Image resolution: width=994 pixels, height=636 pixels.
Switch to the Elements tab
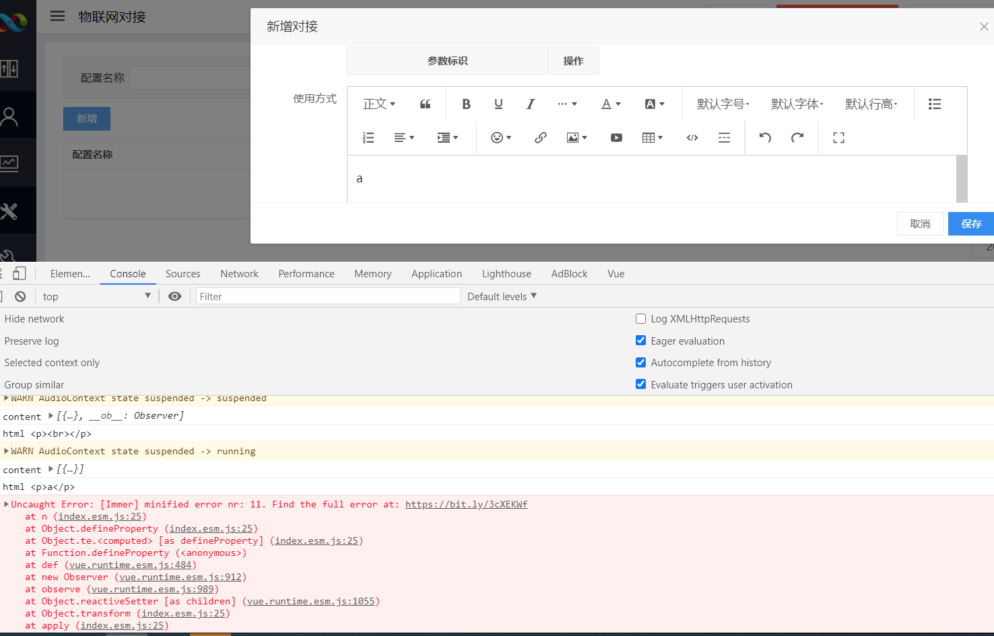point(70,274)
